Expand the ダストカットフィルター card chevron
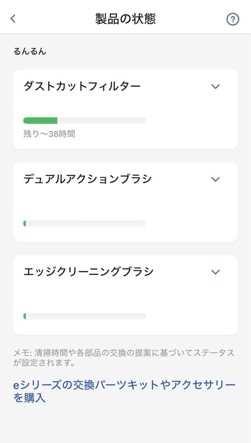 [x=215, y=86]
